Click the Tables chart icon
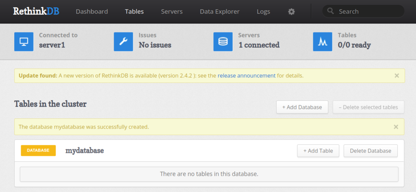 click(x=323, y=41)
